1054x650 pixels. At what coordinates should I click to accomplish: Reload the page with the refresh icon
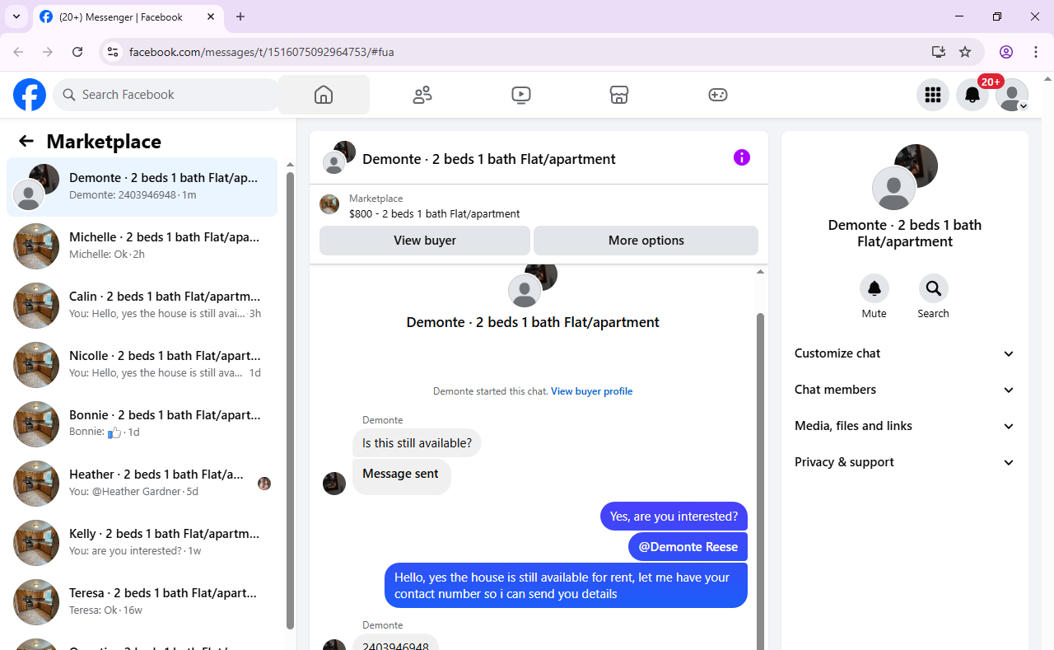tap(77, 52)
